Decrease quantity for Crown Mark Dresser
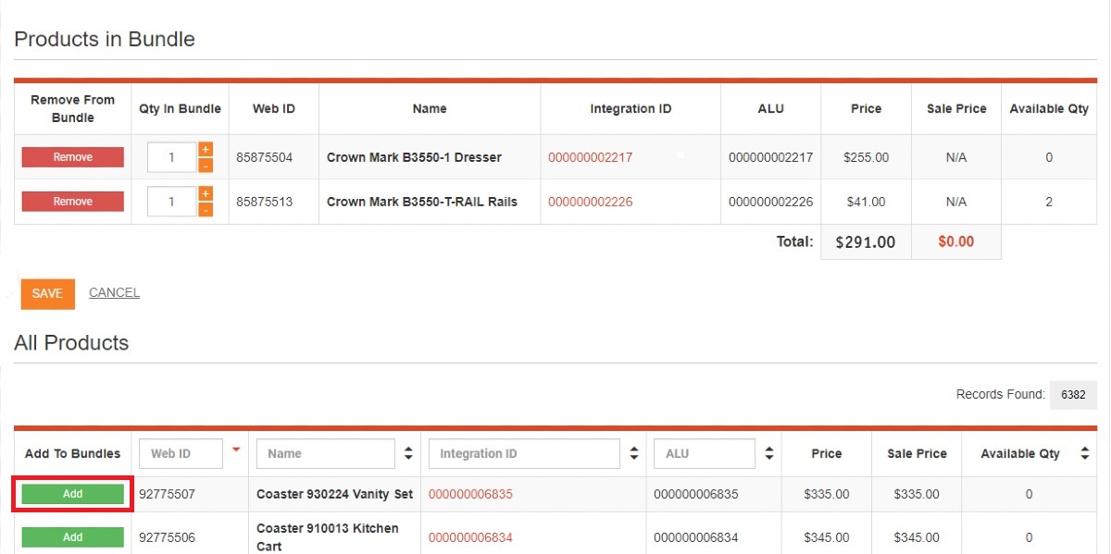This screenshot has width=1111, height=554. (206, 166)
